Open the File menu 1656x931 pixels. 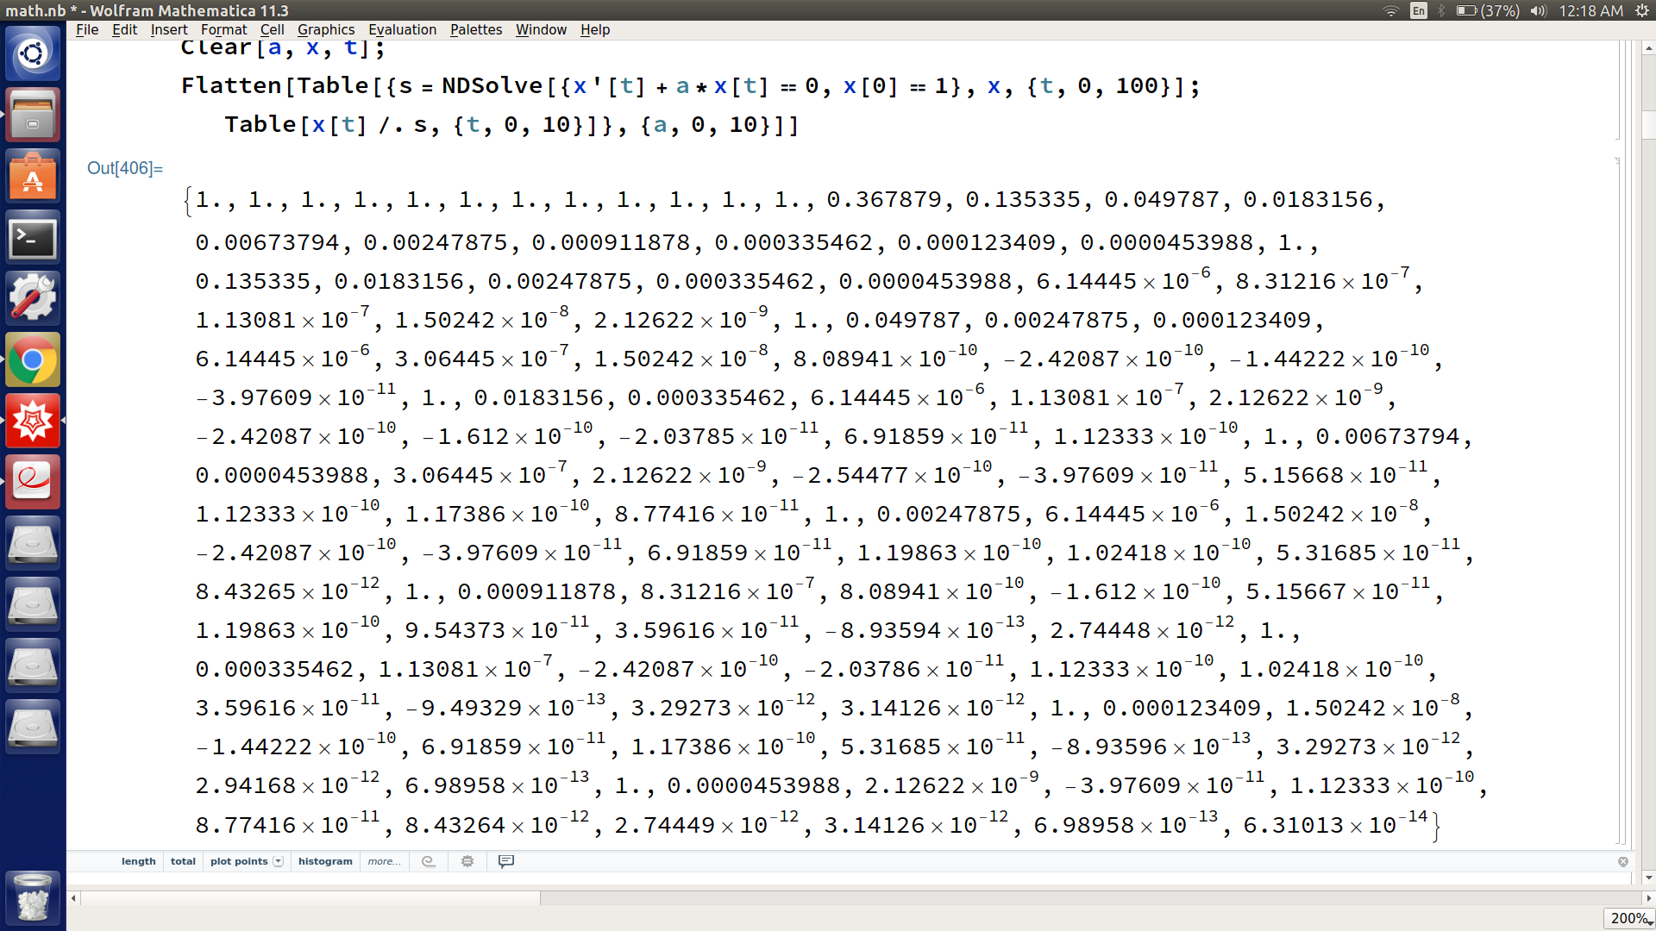click(85, 28)
